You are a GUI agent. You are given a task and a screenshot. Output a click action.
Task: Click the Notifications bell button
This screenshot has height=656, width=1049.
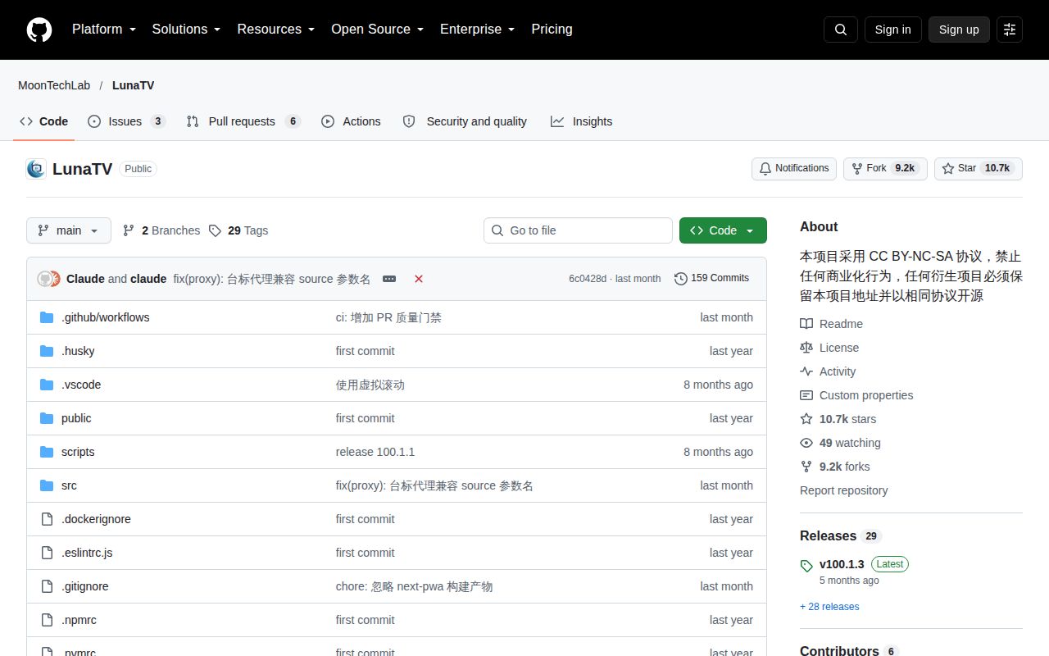point(794,168)
